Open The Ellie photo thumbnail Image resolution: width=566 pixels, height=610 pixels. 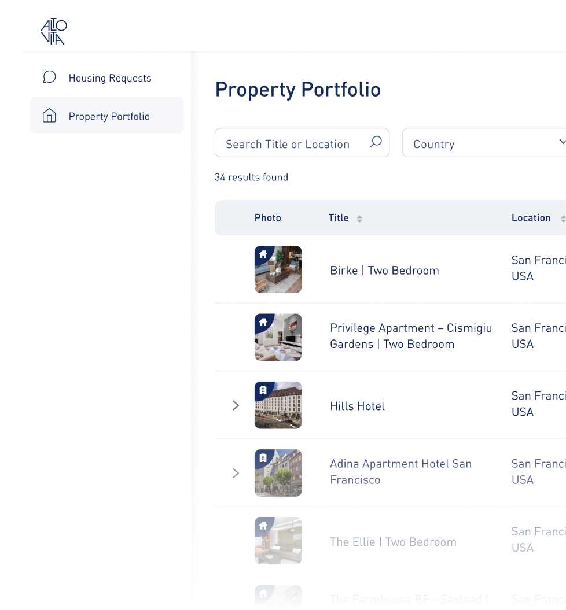(278, 541)
